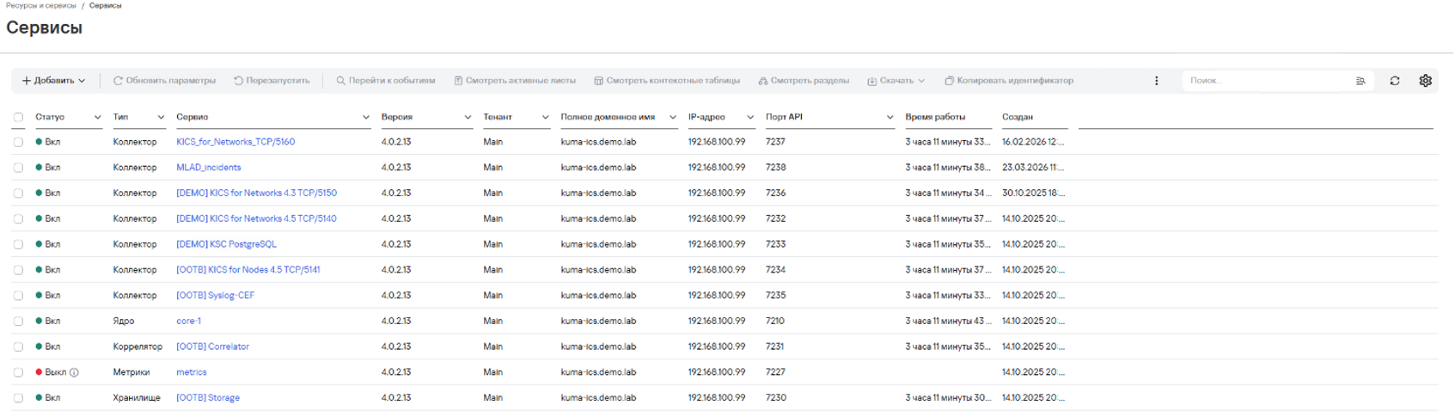Screen dimensions: 1455x417
Task: Click Копировать идентификатор in toolbar
Action: (1009, 81)
